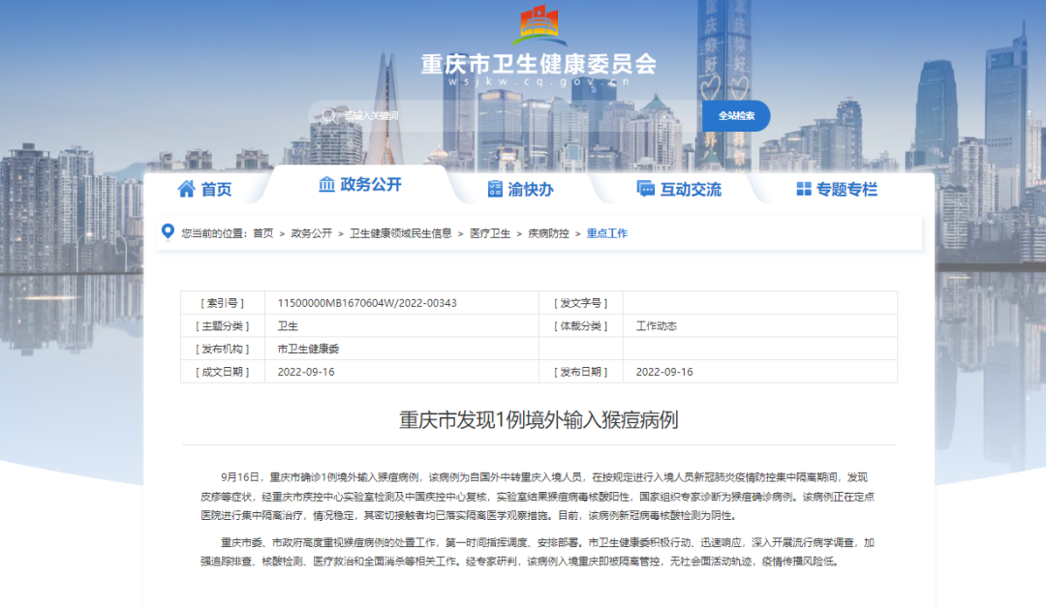
Task: Click the 重点工作 breadcrumb link
Action: click(606, 233)
